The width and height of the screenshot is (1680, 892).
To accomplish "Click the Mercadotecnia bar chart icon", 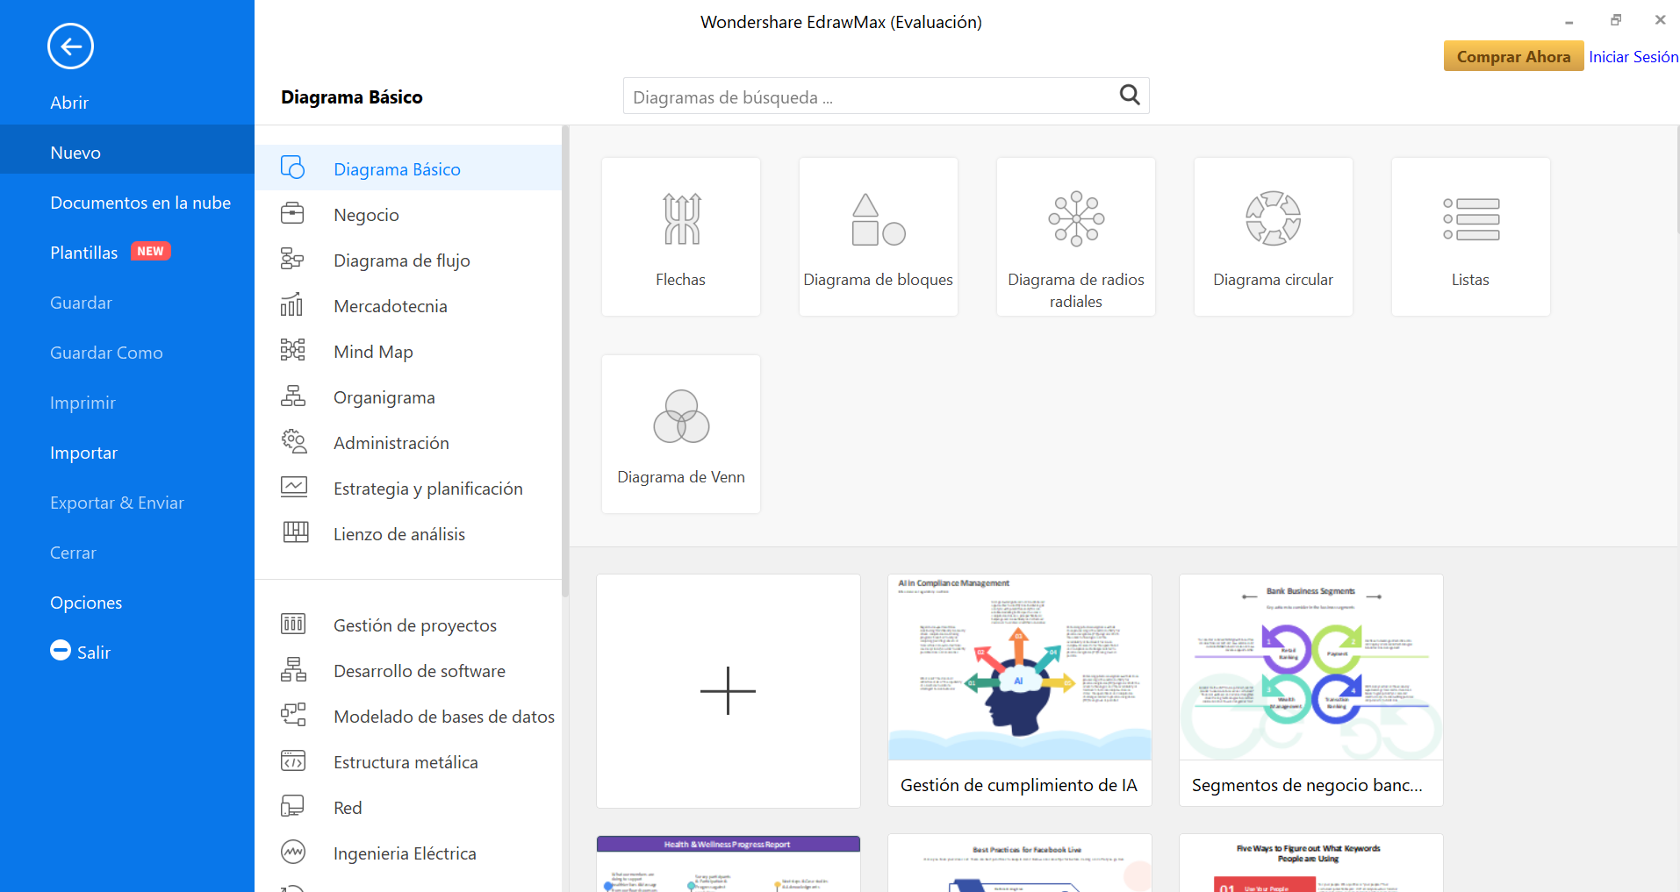I will click(292, 304).
